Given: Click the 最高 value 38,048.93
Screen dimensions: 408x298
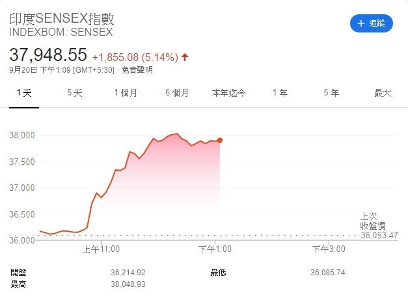Looking at the screenshot, I should [128, 284].
